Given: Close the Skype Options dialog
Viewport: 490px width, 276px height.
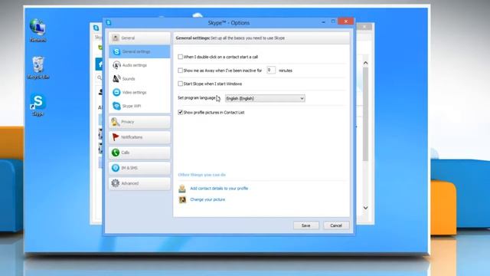Looking at the screenshot, I should point(345,21).
